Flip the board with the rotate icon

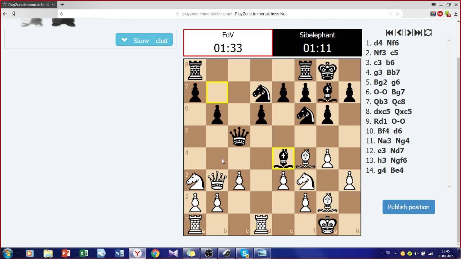[x=428, y=33]
